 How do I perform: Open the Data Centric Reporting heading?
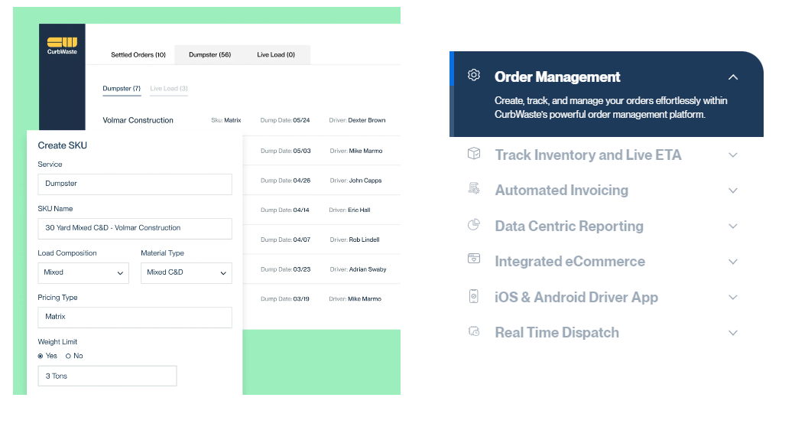[569, 226]
